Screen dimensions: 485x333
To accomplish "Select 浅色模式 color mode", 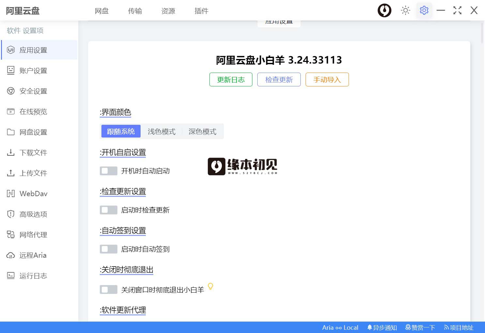I will click(x=161, y=131).
